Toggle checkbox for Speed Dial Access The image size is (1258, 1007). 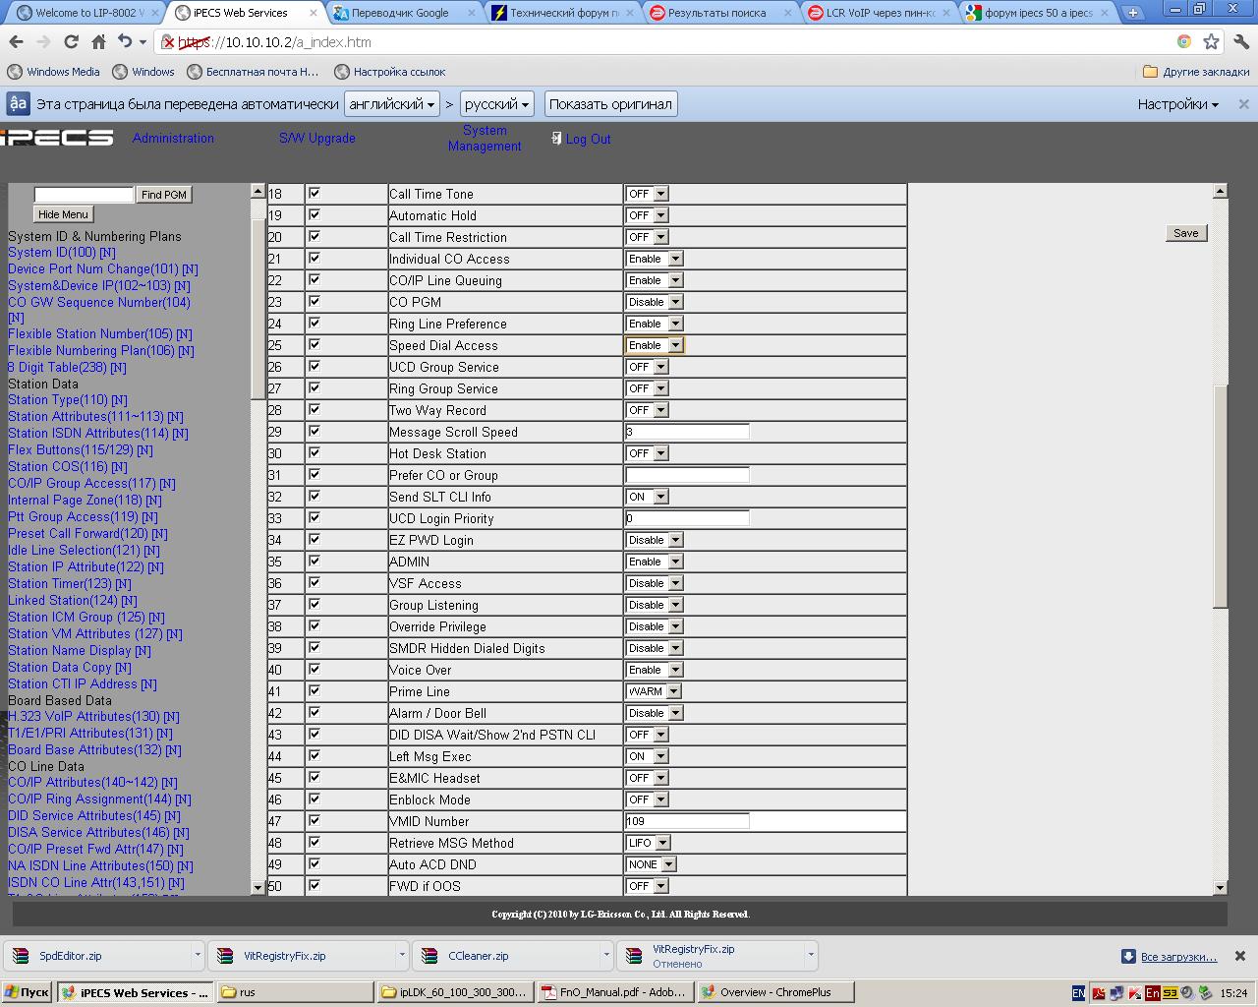[x=314, y=345]
